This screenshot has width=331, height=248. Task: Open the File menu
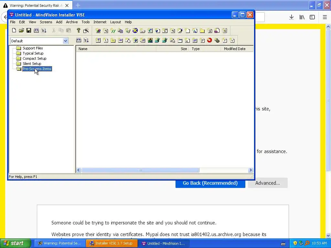pos(13,22)
